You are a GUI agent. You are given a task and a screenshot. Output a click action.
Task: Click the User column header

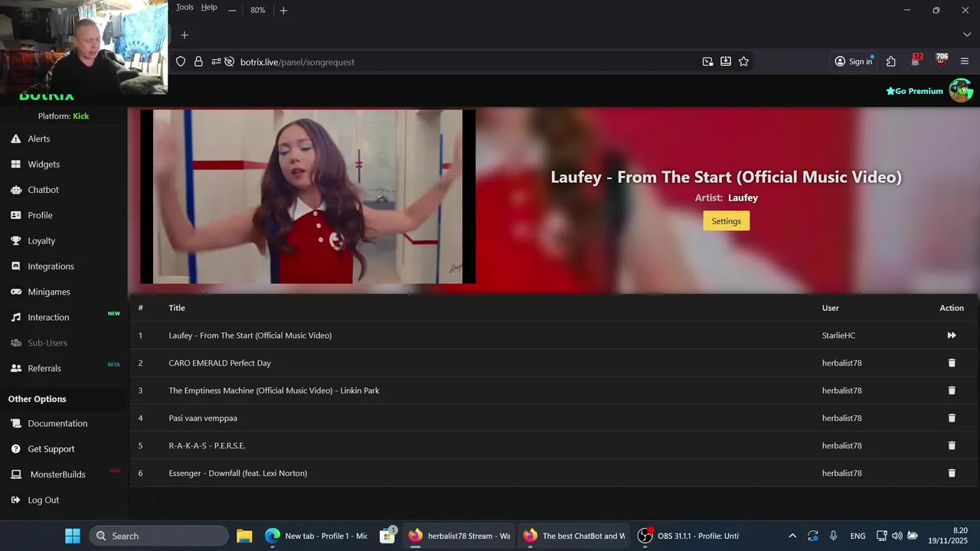click(830, 308)
